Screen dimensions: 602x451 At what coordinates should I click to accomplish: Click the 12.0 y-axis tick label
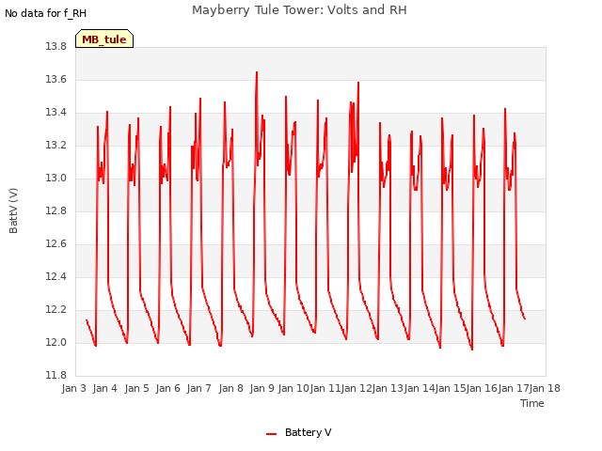coord(56,343)
